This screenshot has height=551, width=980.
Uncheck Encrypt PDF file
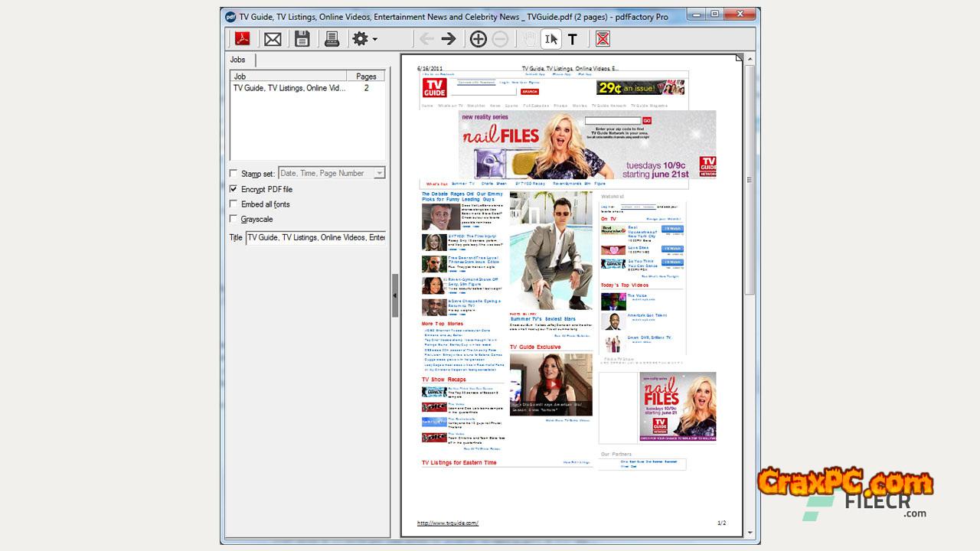[x=234, y=189]
